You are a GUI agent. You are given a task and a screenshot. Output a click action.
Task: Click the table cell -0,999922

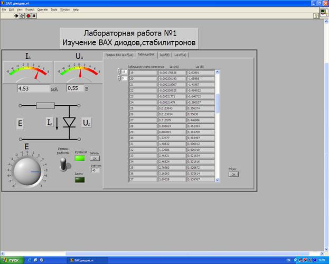click(x=201, y=90)
